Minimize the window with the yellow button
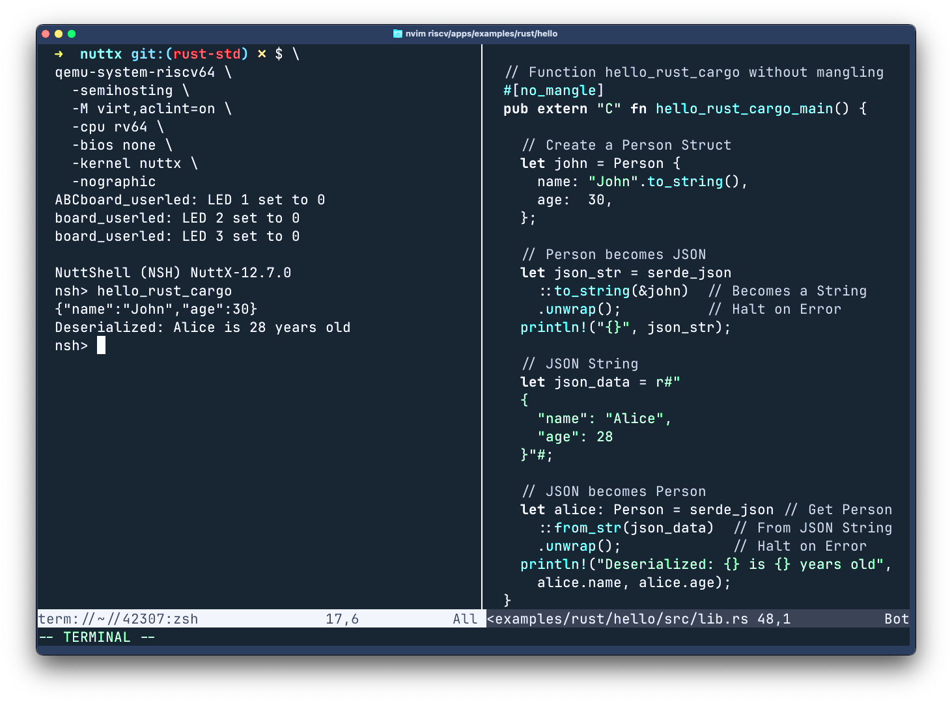952x703 pixels. [59, 34]
